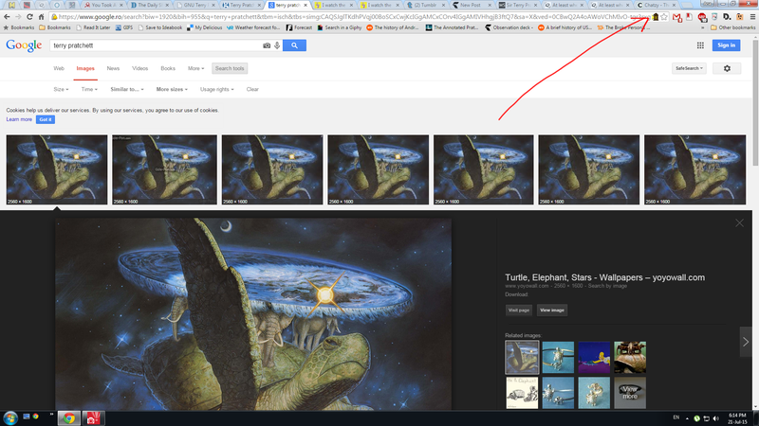Switch to 'The Daily' browser tab
This screenshot has width=759, height=426.
point(150,5)
